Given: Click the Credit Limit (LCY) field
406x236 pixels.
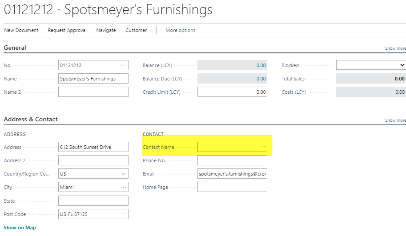Looking at the screenshot, I should pos(232,92).
